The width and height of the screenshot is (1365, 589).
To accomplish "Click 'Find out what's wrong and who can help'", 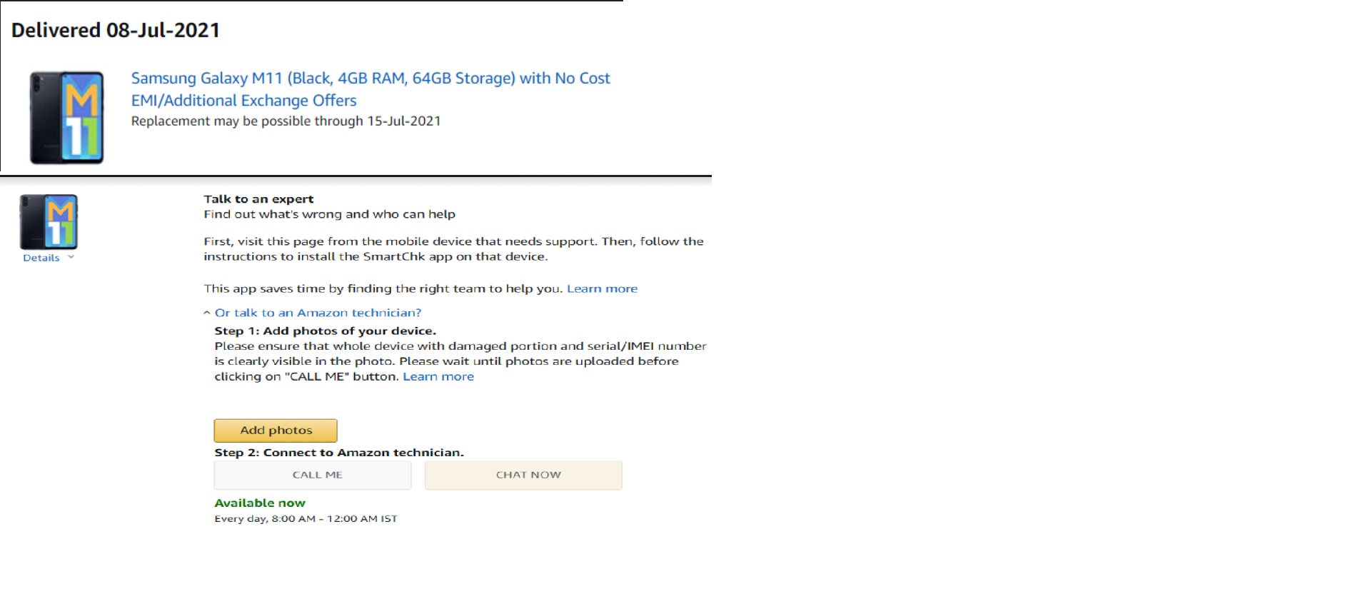I will coord(329,214).
